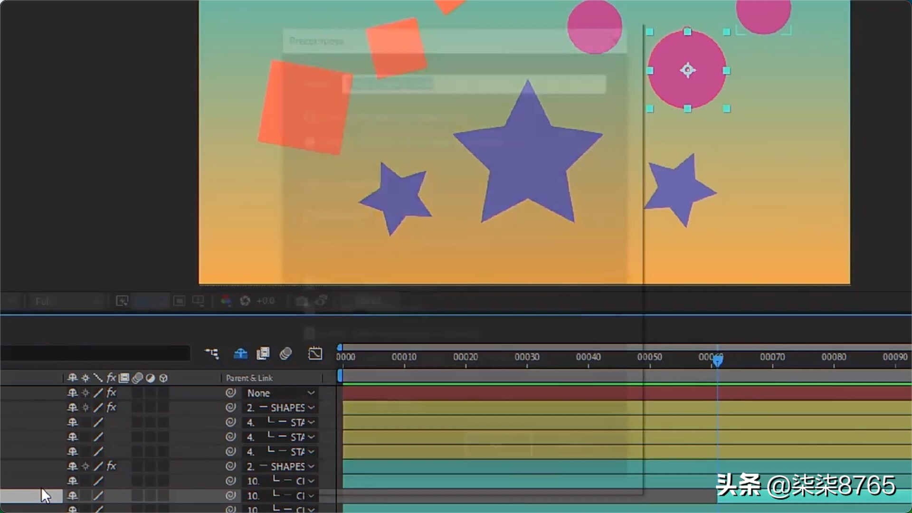Click the Parent & Link column header
Screen dimensions: 912x513
[x=249, y=378]
